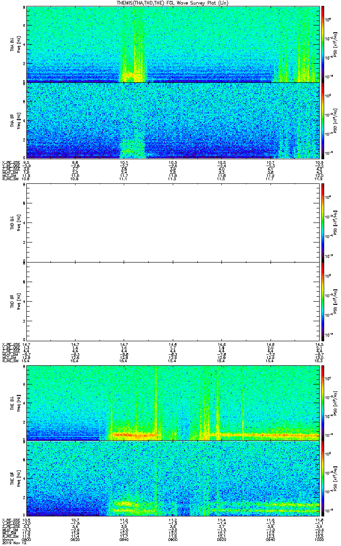Image resolution: width=341 pixels, height=546 pixels.
Task: Click the 0920 time tick label
Action: click(221, 539)
